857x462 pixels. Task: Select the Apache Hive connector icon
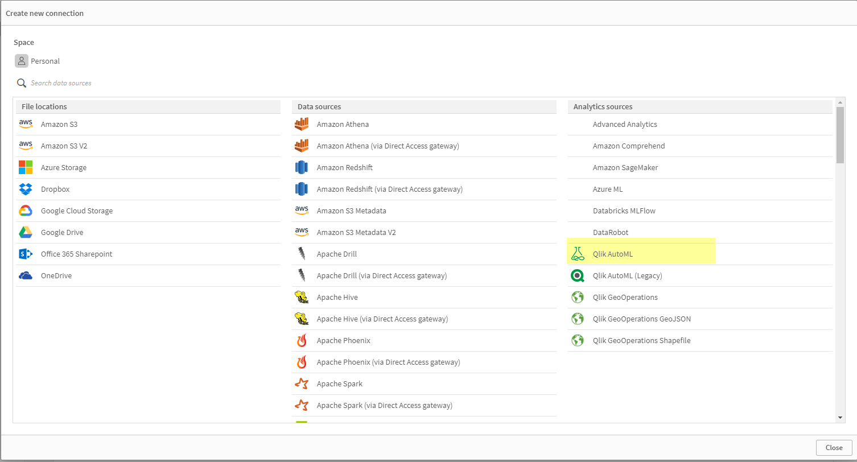pyautogui.click(x=302, y=297)
